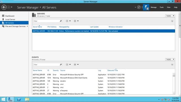
Task: Click events list scroll up arrow
Action: (174, 74)
